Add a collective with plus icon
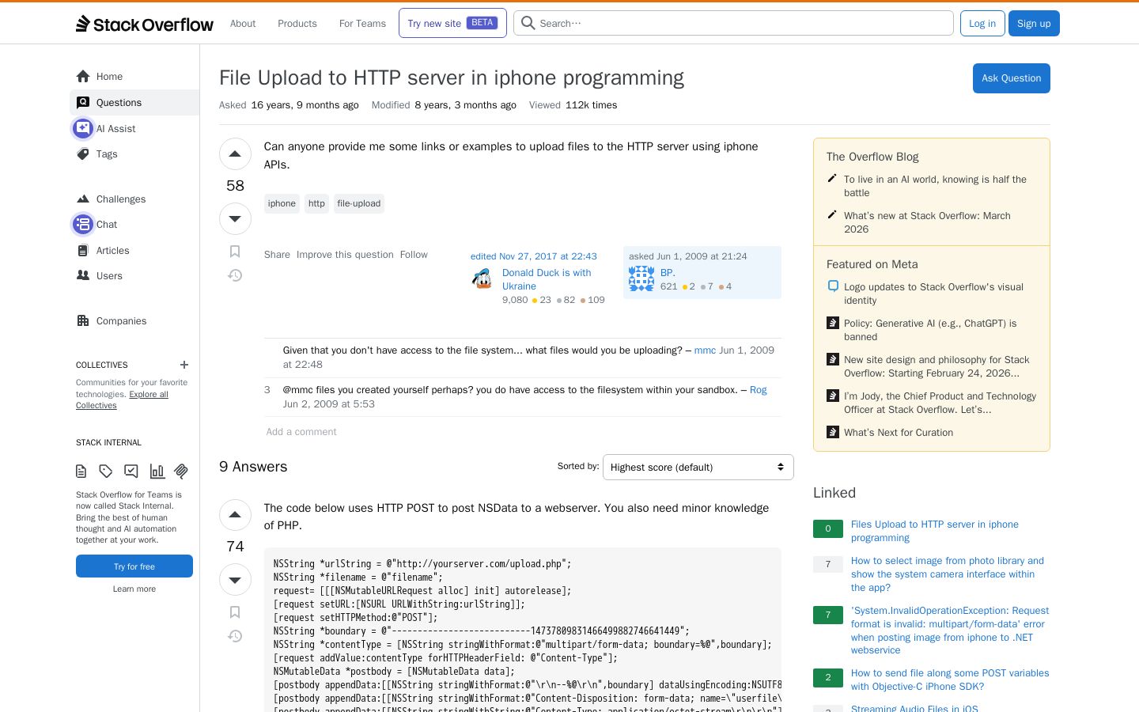The width and height of the screenshot is (1139, 712). point(184,365)
